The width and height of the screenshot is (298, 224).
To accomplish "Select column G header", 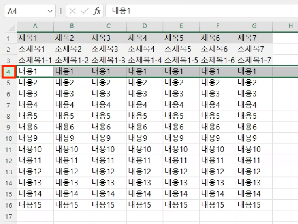I will [254, 26].
